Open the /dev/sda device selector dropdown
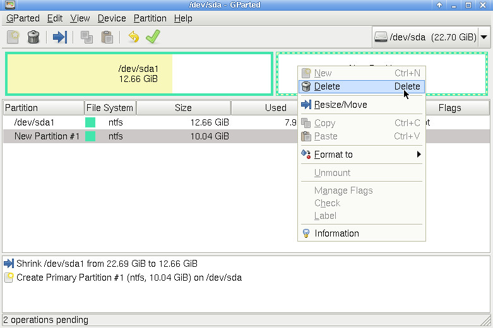Image resolution: width=493 pixels, height=328 pixels. coord(430,37)
